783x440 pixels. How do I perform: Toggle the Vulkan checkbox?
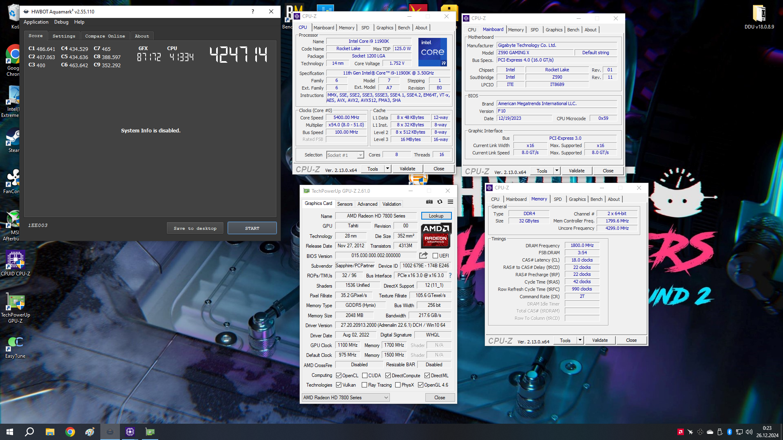(338, 385)
